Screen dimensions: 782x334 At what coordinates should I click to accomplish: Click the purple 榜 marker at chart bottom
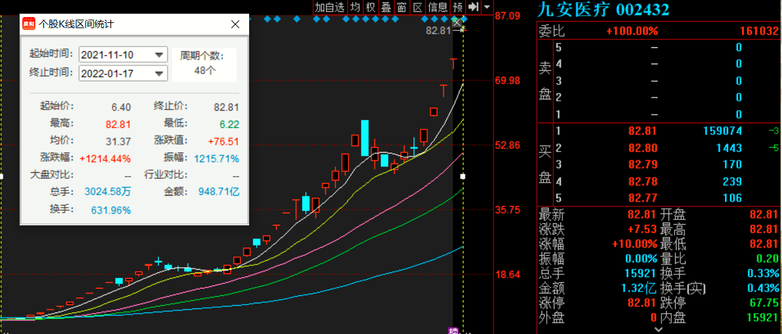click(x=453, y=331)
